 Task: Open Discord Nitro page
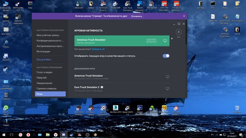click(44, 60)
